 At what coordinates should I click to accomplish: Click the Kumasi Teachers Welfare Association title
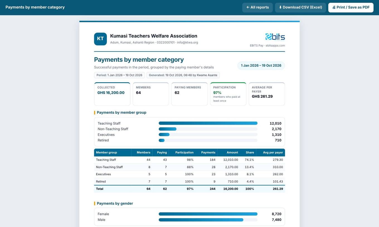154,36
